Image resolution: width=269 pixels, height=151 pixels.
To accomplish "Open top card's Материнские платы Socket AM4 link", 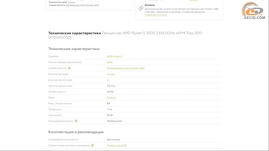I will click(82, 5).
